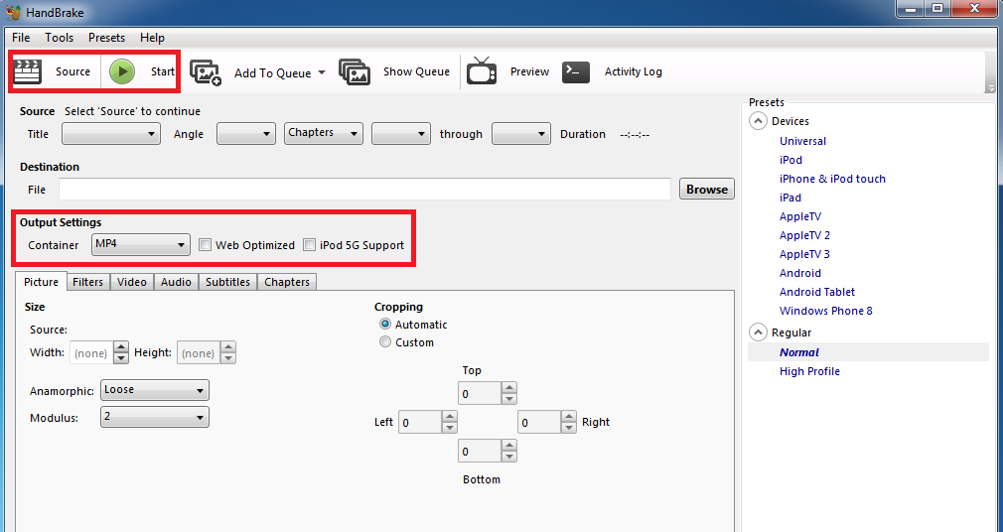Enable the Web Optimized checkbox
The height and width of the screenshot is (532, 1003).
(x=205, y=245)
